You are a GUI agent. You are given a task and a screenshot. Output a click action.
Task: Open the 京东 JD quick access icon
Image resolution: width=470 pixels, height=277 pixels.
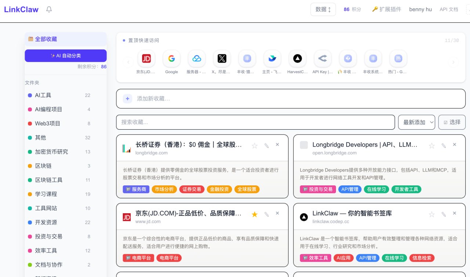pos(146,59)
